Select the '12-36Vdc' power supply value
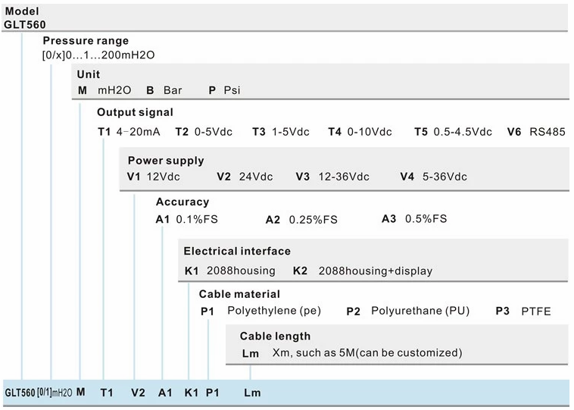The width and height of the screenshot is (574, 410). pyautogui.click(x=344, y=177)
